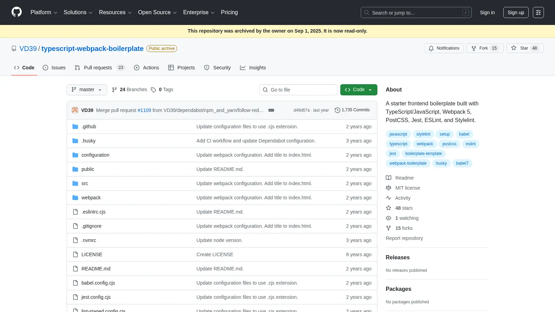Click the file icon beside README.md
Image resolution: width=555 pixels, height=312 pixels.
click(x=75, y=269)
